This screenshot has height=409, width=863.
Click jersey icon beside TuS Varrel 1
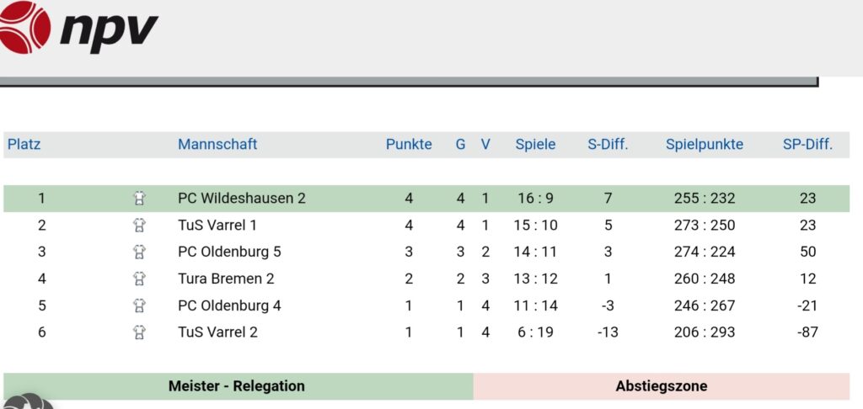(x=140, y=225)
